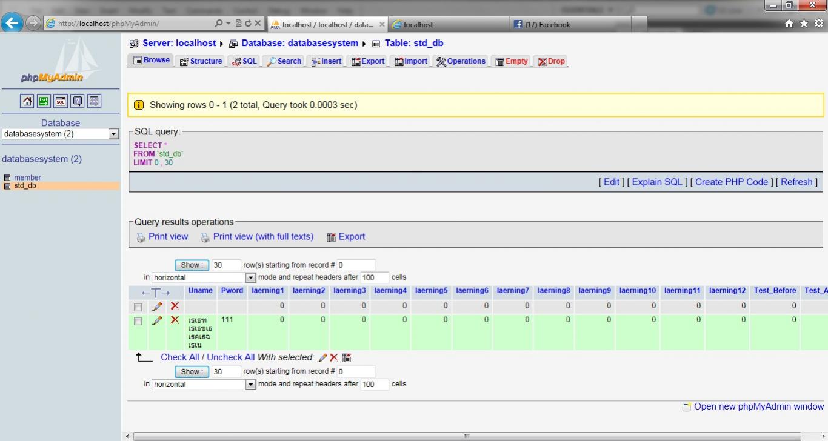Click the green Log out icon
Image resolution: width=828 pixels, height=441 pixels.
coord(44,101)
